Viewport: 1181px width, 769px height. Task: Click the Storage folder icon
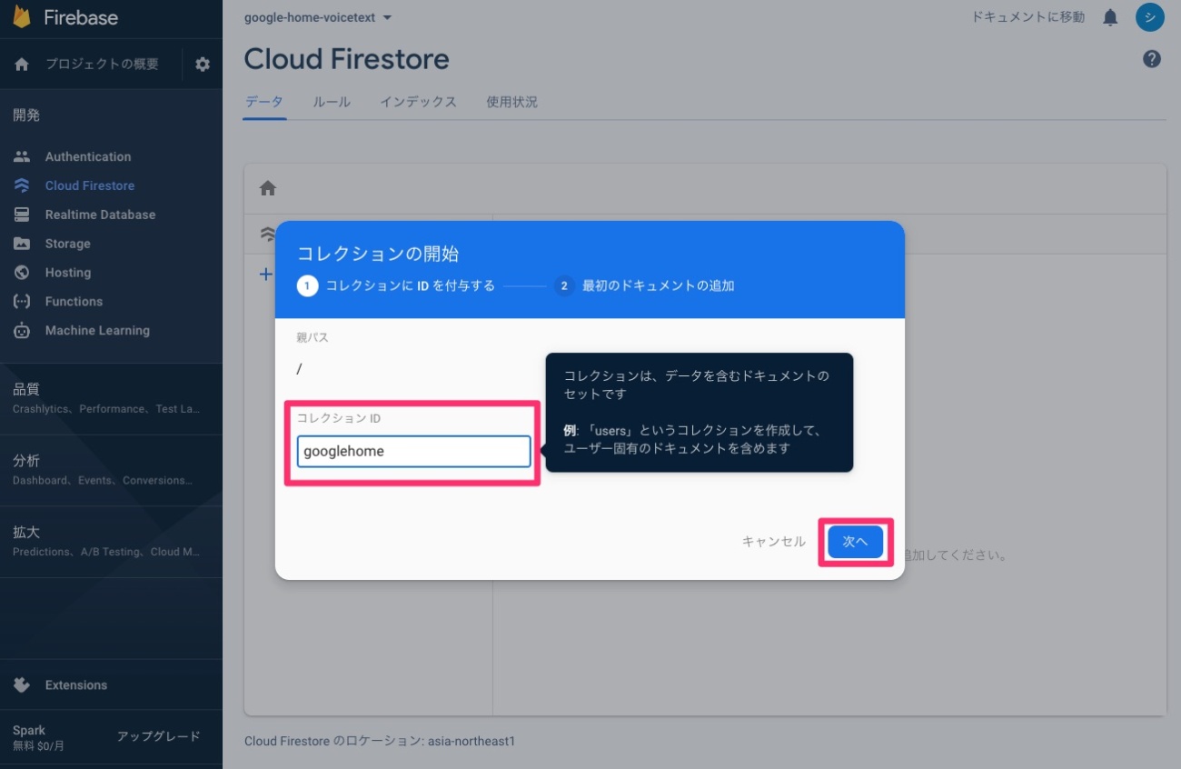[22, 244]
